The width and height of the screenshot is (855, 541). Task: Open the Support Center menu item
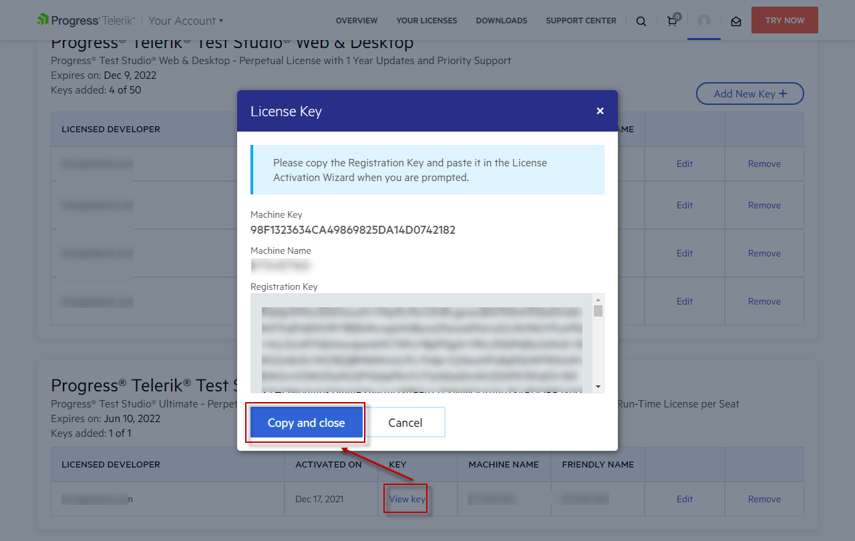click(x=581, y=21)
